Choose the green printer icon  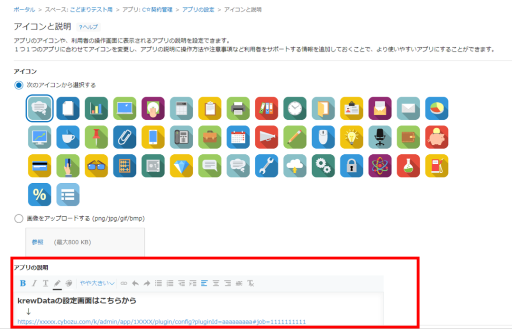pos(238,108)
